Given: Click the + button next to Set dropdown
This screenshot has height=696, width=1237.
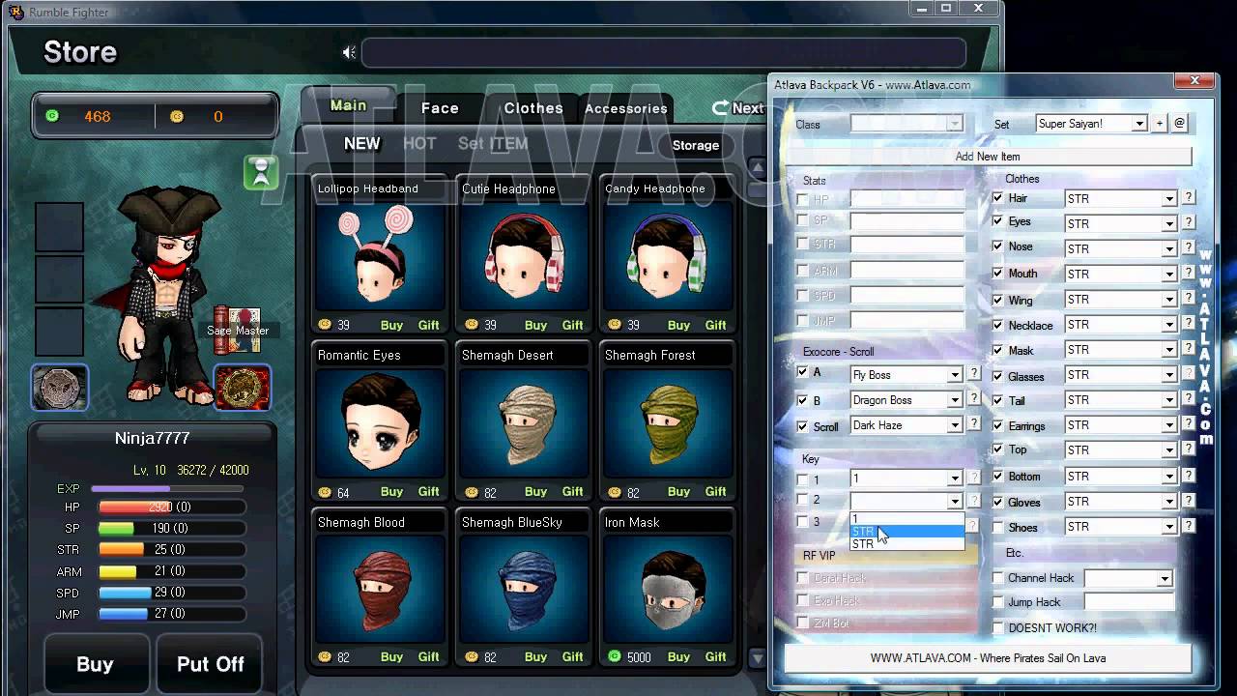Looking at the screenshot, I should pos(1160,123).
